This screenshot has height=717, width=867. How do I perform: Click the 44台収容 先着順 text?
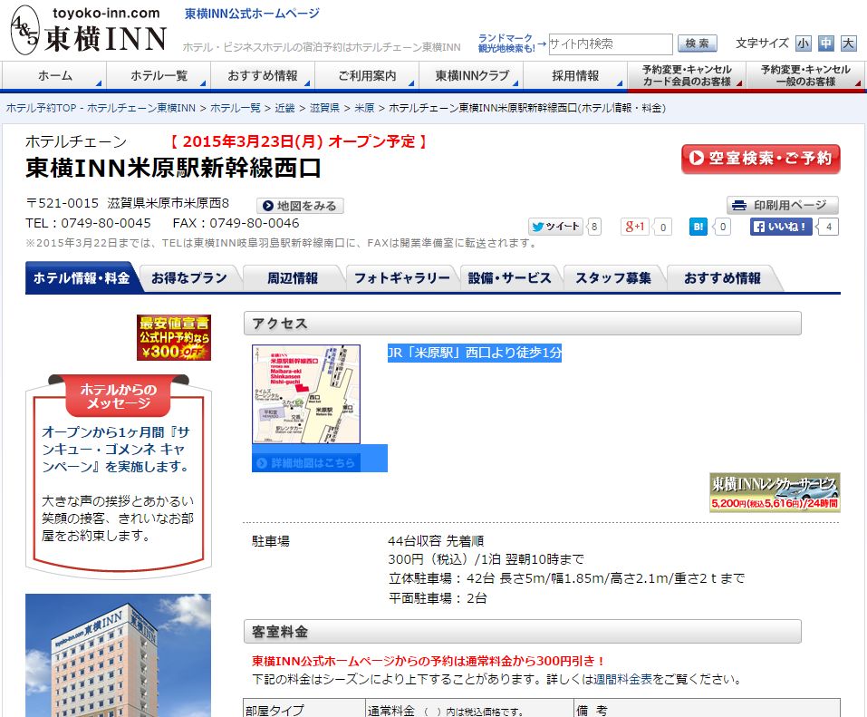click(x=436, y=540)
